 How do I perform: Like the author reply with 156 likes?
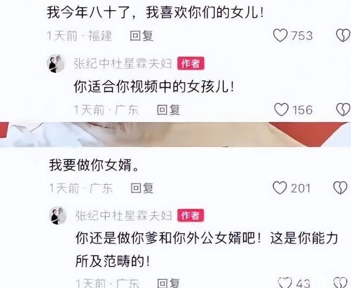point(281,110)
